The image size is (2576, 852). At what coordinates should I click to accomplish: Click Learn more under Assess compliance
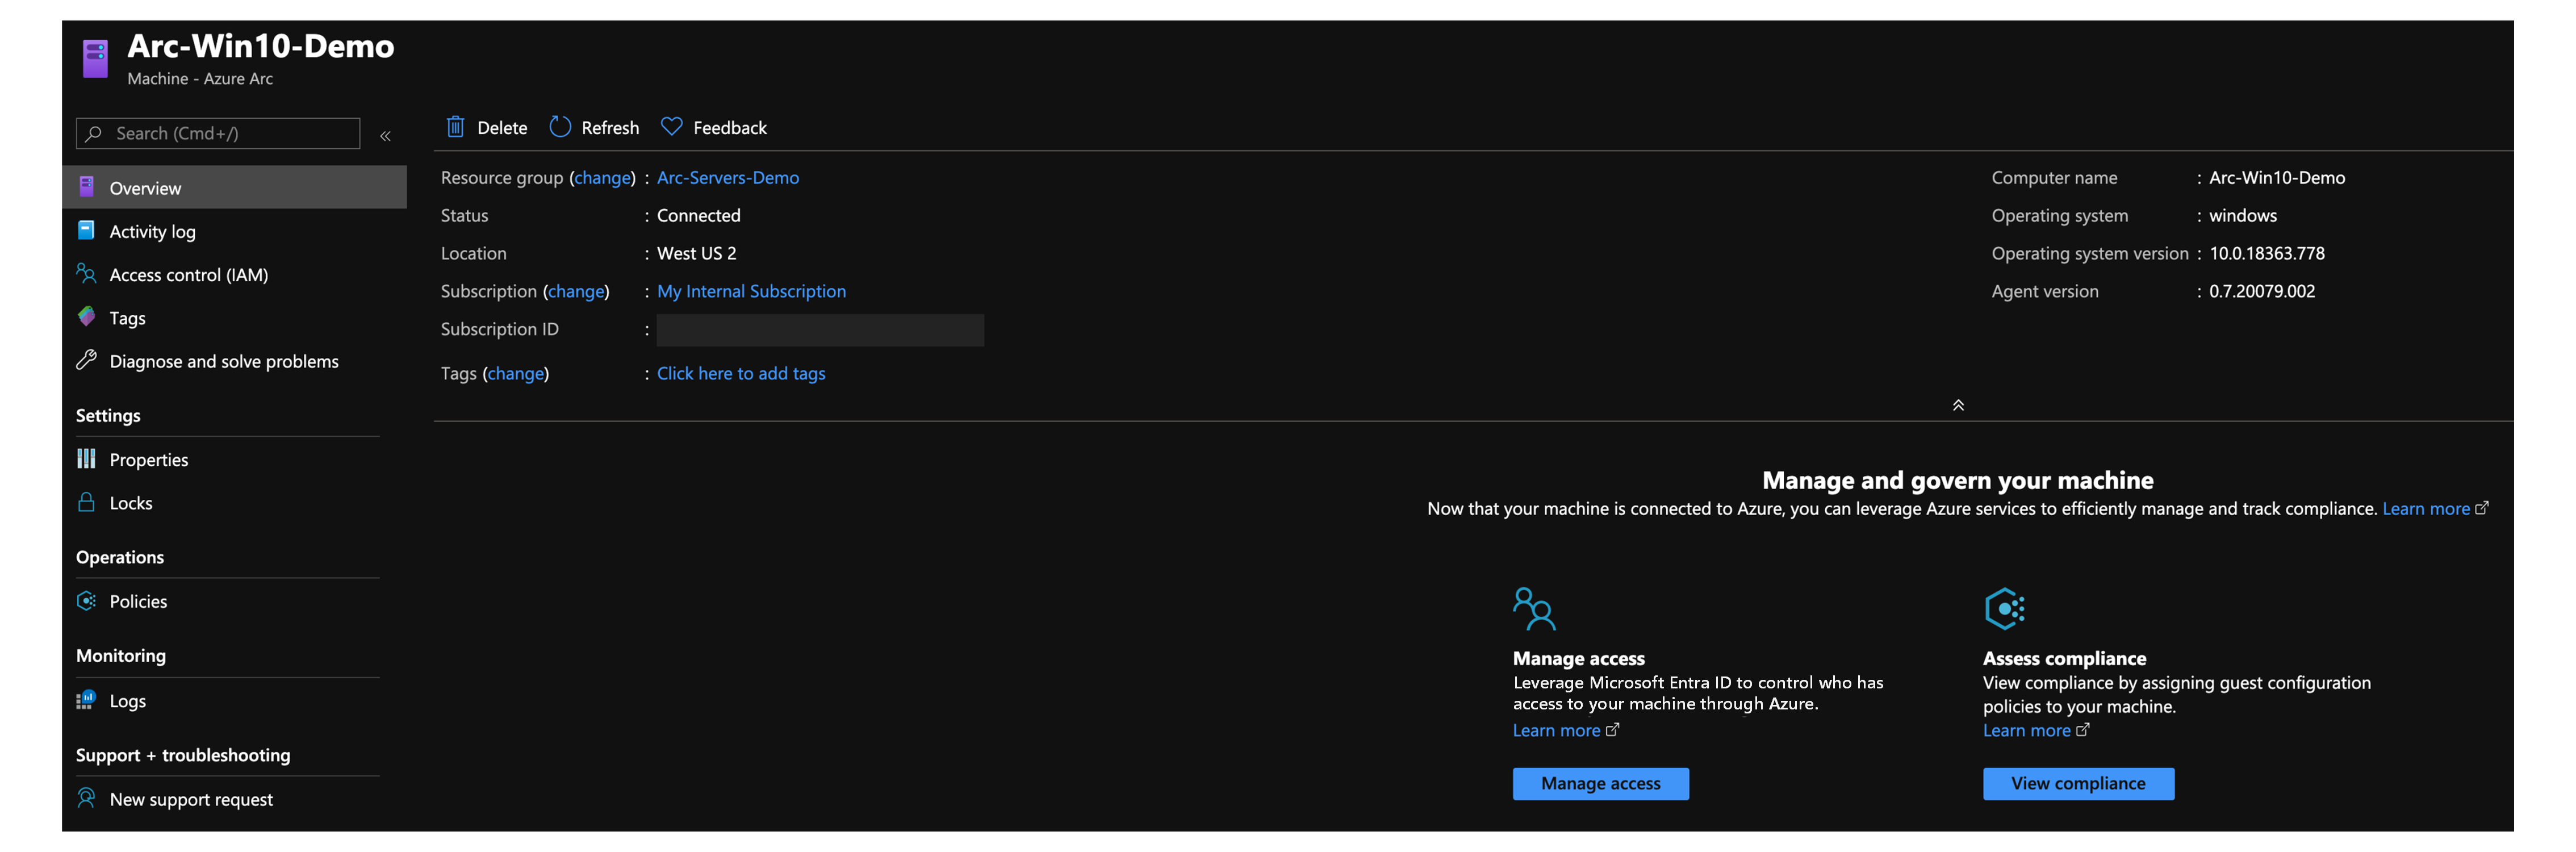tap(2026, 730)
